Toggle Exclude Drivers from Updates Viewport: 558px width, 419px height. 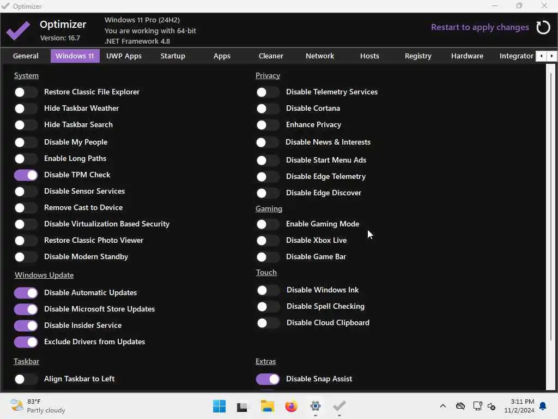click(26, 342)
